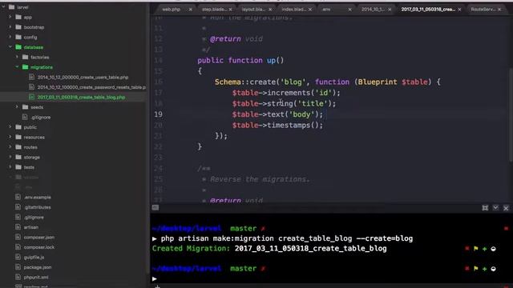Expand the storage folder arrow
The width and height of the screenshot is (513, 288).
click(10, 157)
